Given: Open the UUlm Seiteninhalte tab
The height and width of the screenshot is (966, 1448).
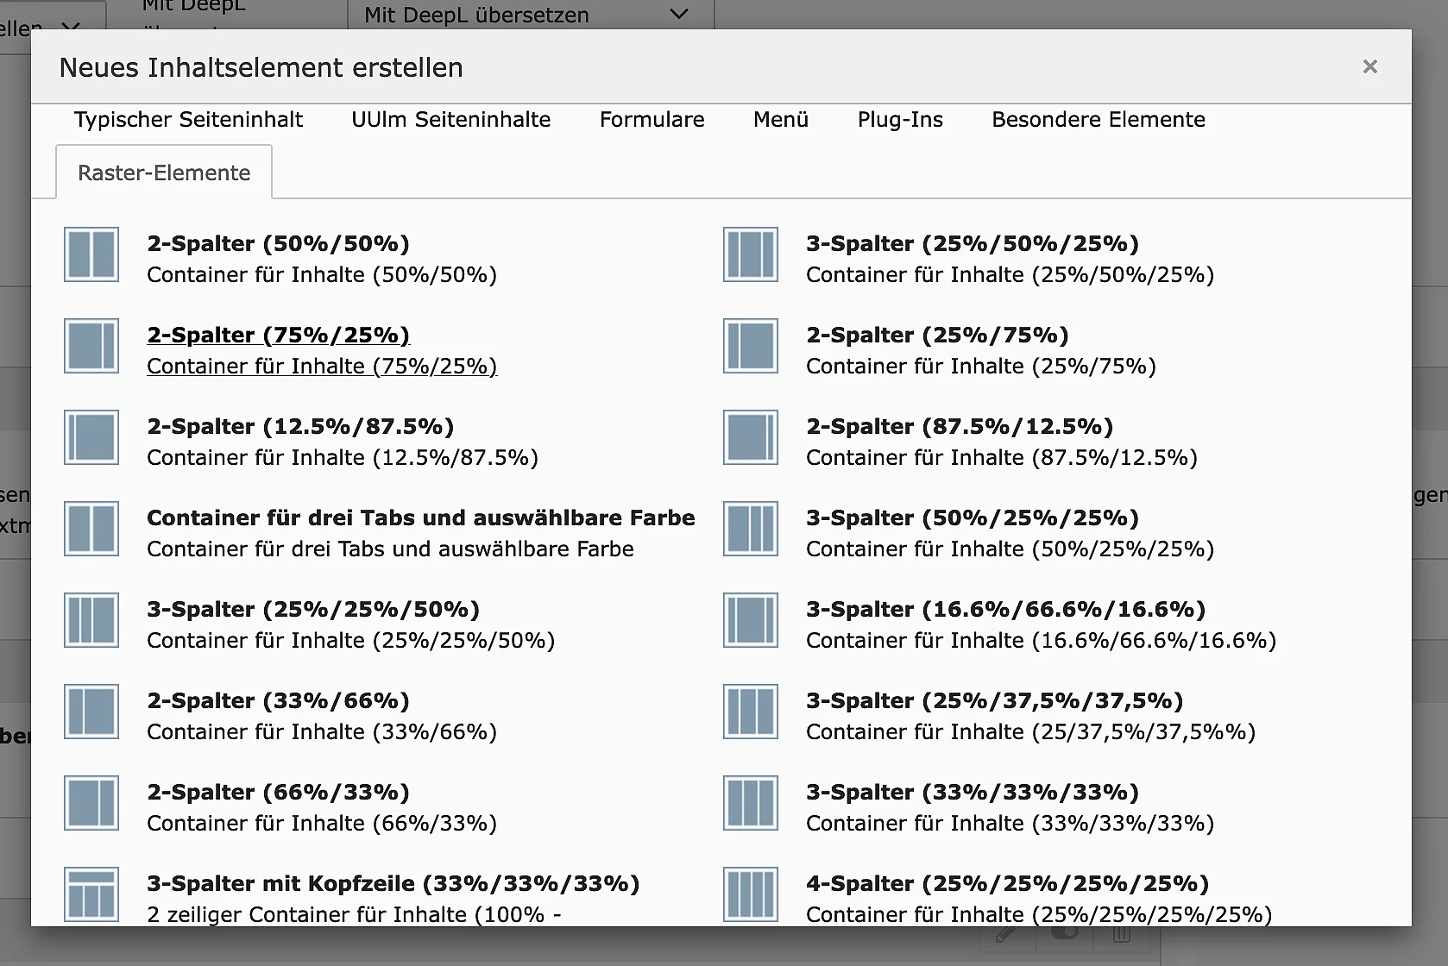Looking at the screenshot, I should [450, 120].
